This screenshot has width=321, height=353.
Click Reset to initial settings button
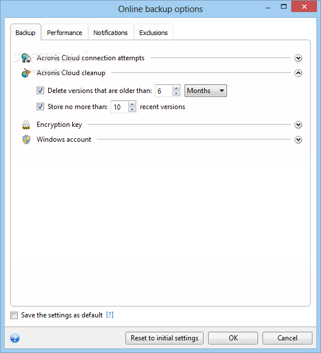pyautogui.click(x=165, y=338)
